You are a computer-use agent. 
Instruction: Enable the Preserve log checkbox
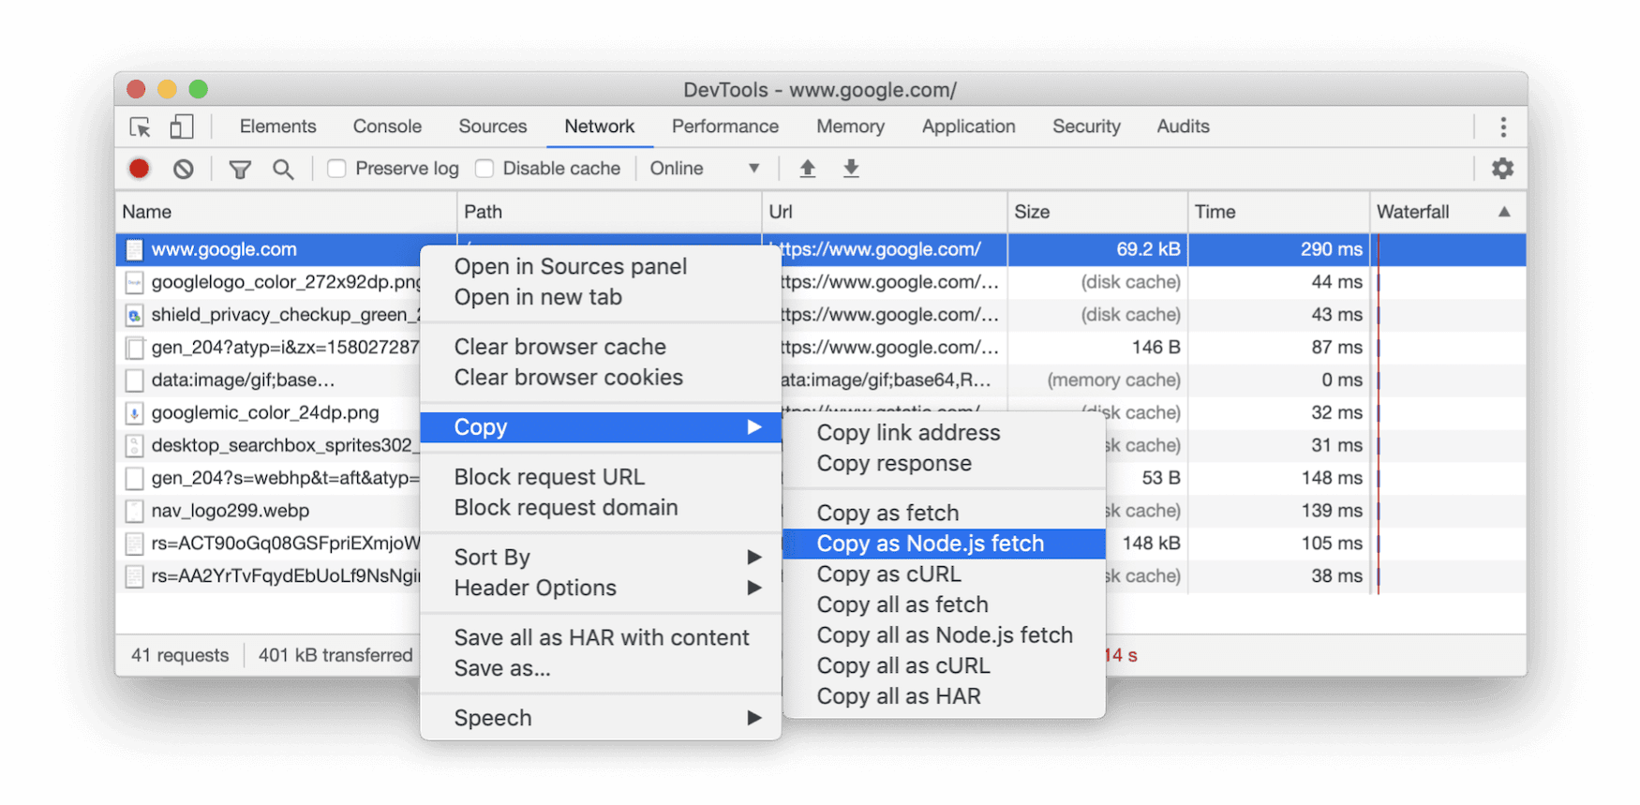pyautogui.click(x=337, y=169)
